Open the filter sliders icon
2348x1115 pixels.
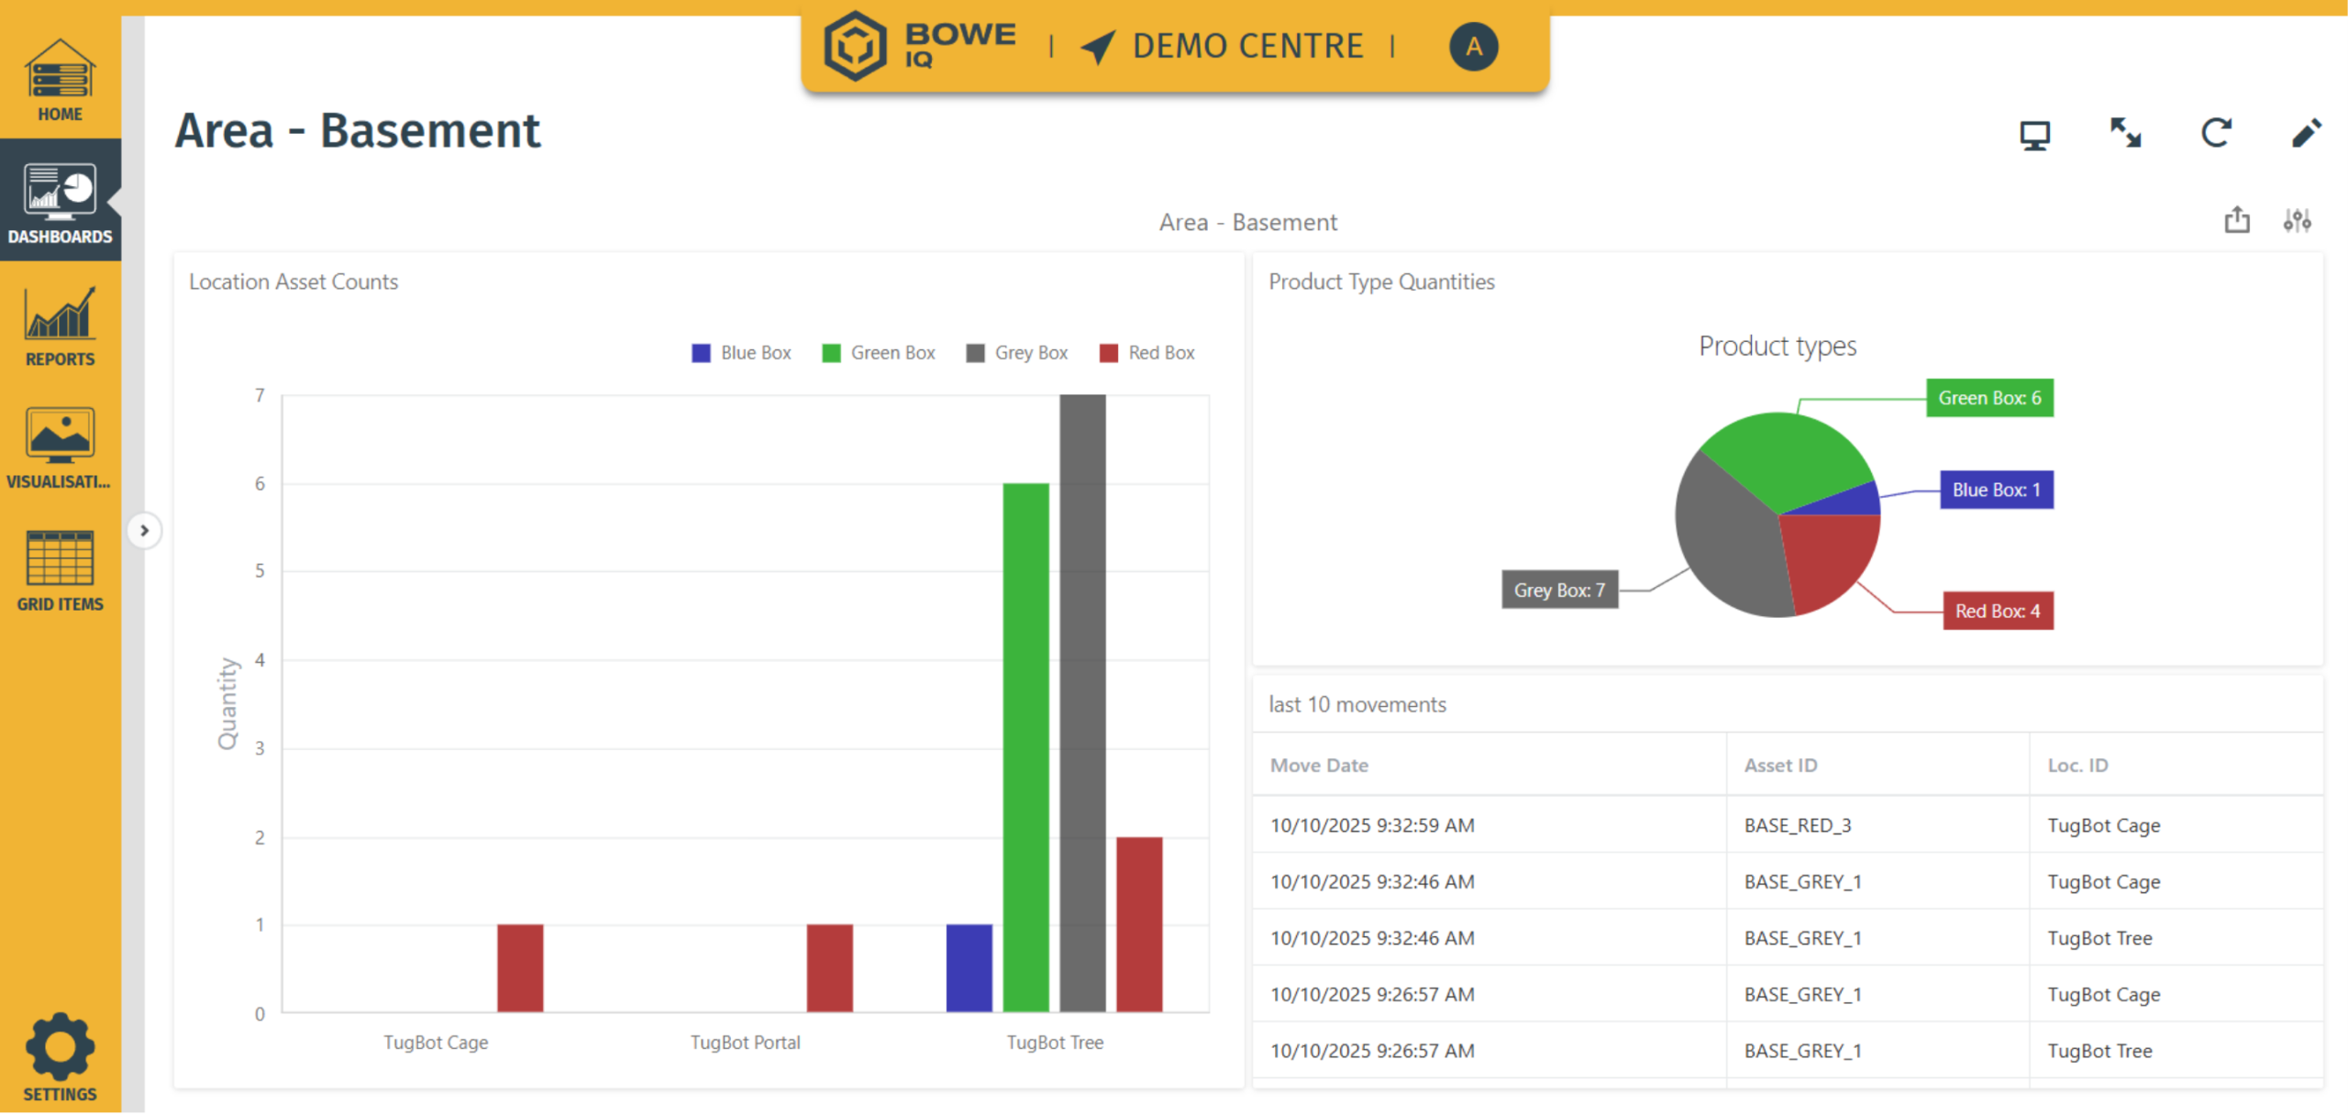pos(2297,220)
